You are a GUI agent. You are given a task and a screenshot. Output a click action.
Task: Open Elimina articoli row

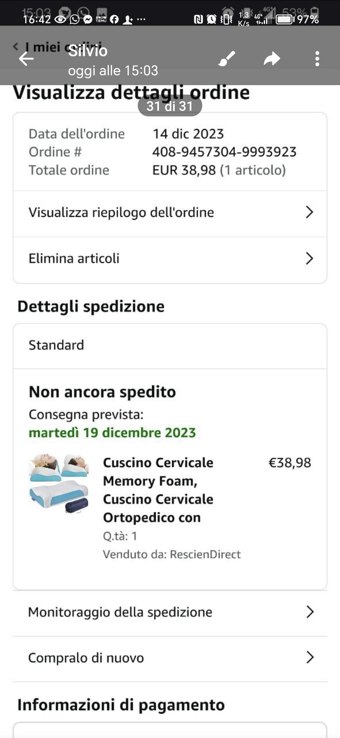click(170, 259)
